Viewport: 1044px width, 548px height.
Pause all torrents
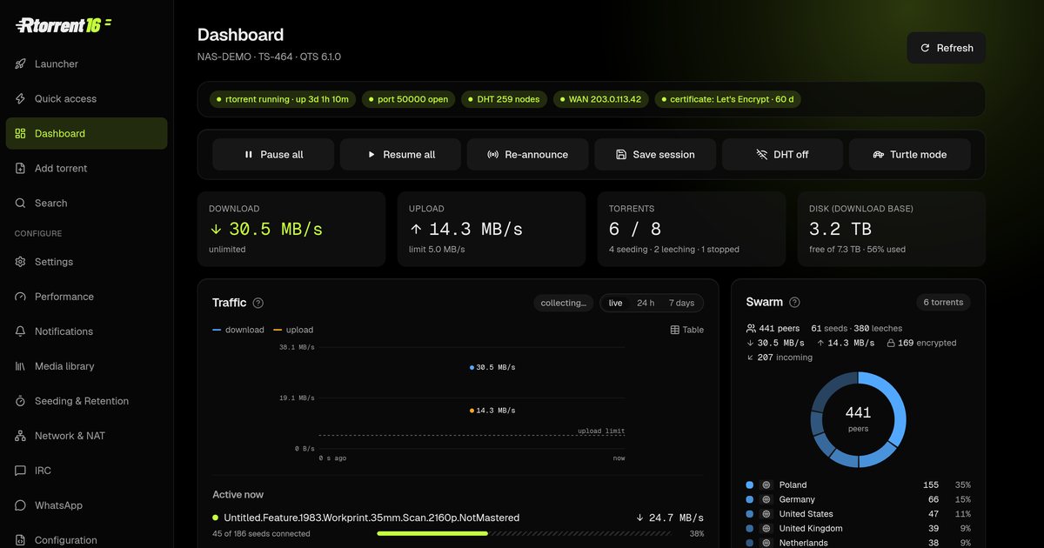point(274,155)
